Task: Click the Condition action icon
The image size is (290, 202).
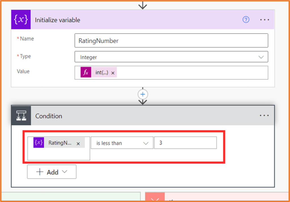Action: coord(21,115)
